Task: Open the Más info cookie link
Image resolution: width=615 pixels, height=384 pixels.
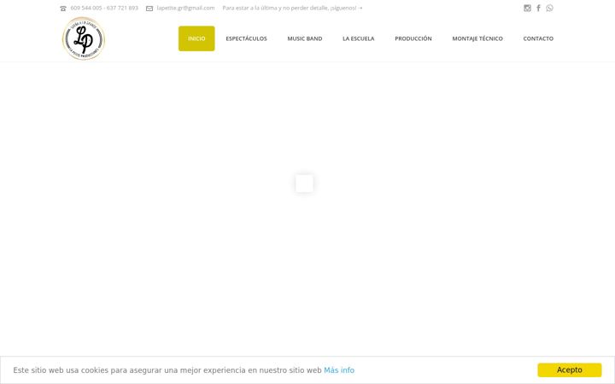Action: (x=339, y=370)
